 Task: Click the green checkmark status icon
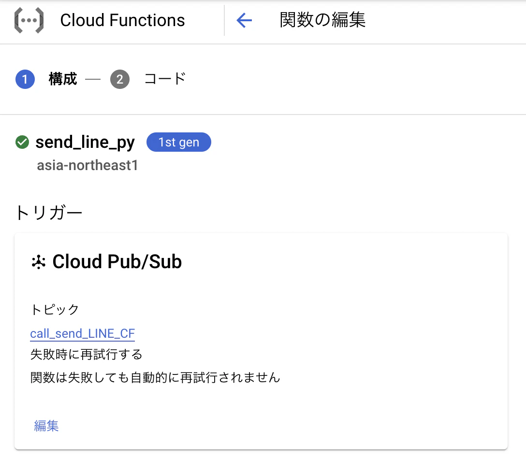[x=22, y=142]
